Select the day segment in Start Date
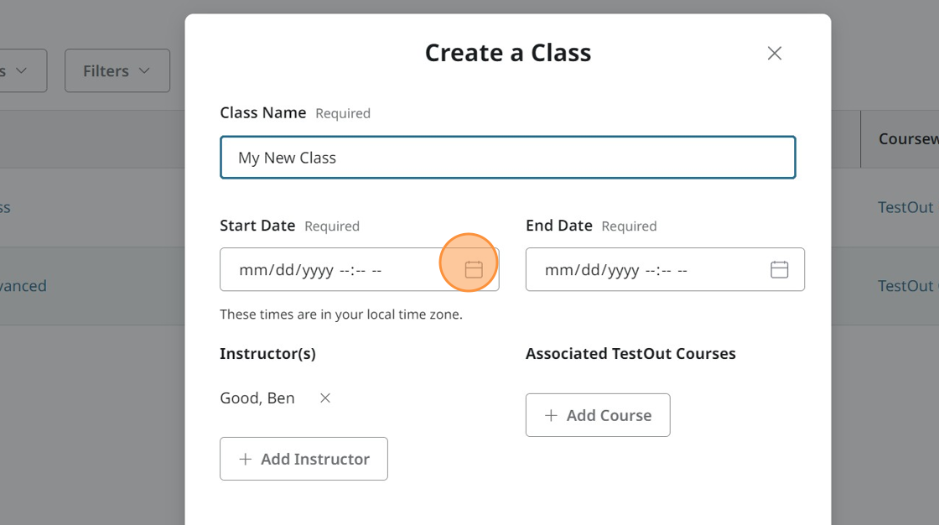This screenshot has height=525, width=939. click(281, 270)
